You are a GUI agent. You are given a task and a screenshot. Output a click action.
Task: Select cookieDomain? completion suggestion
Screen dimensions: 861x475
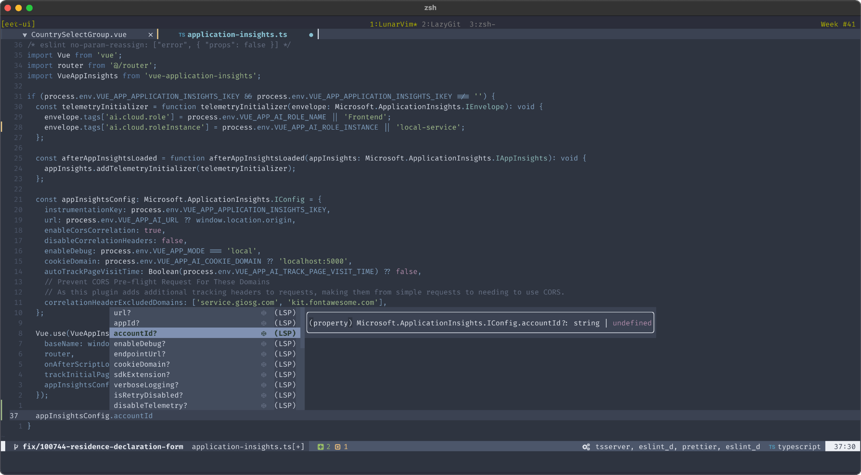(142, 364)
